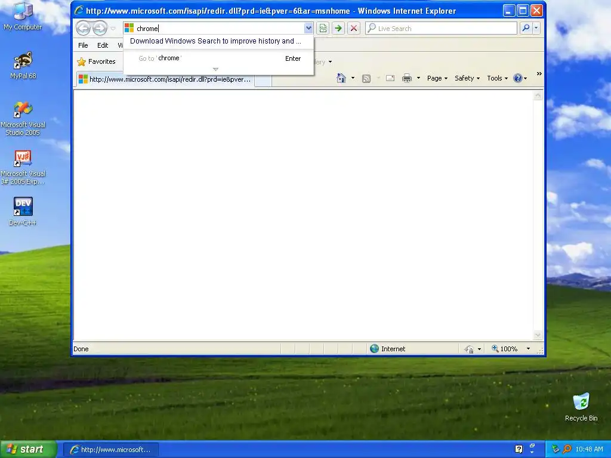Click the My Computer desktop icon
611x458 pixels.
point(23,16)
